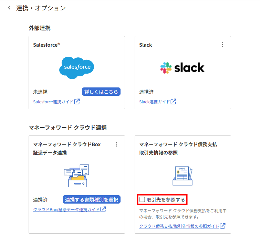Image resolution: width=260 pixels, height=244 pixels.
Task: Open the クラウドBox/証憑データ連携ガイド link
Action: click(x=66, y=209)
